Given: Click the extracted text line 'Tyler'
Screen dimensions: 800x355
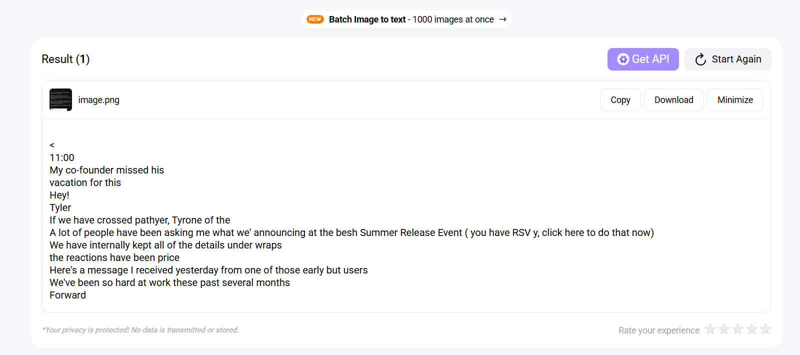Looking at the screenshot, I should click(60, 207).
